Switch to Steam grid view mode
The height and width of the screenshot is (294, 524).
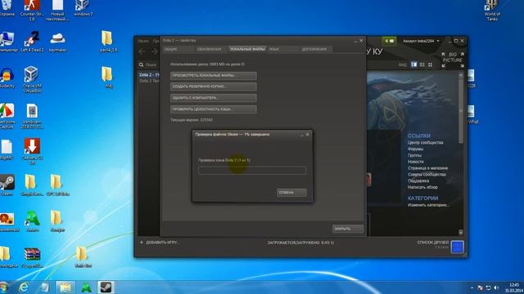430,65
